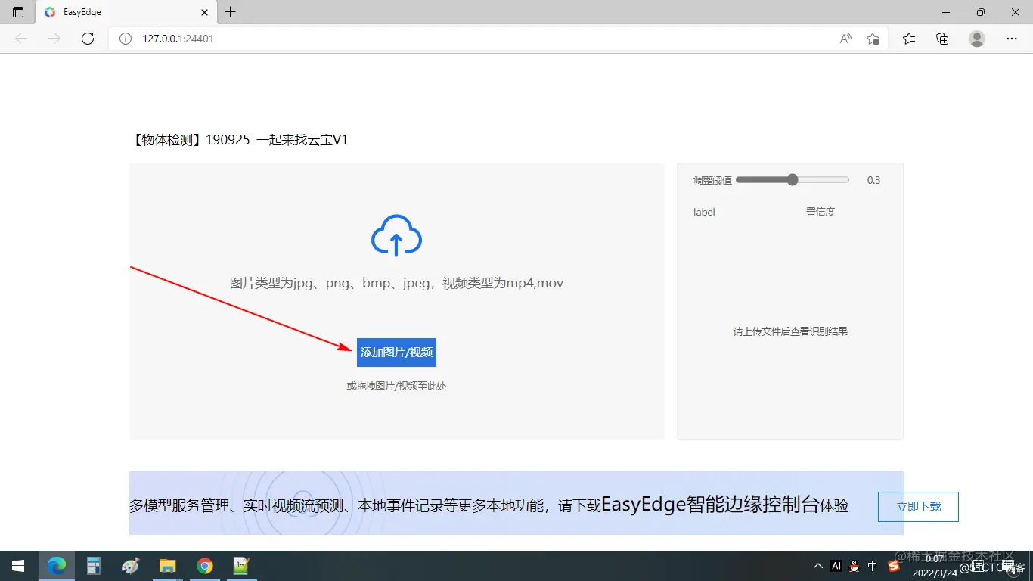
Task: Open the Calculator from the taskbar
Action: [94, 566]
